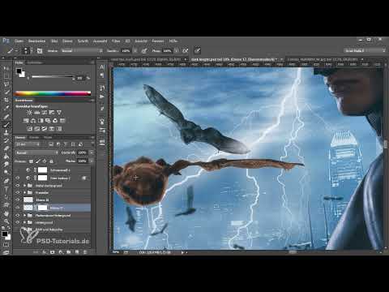Add an Invert adjustment
389x292 pixels.
(30, 129)
